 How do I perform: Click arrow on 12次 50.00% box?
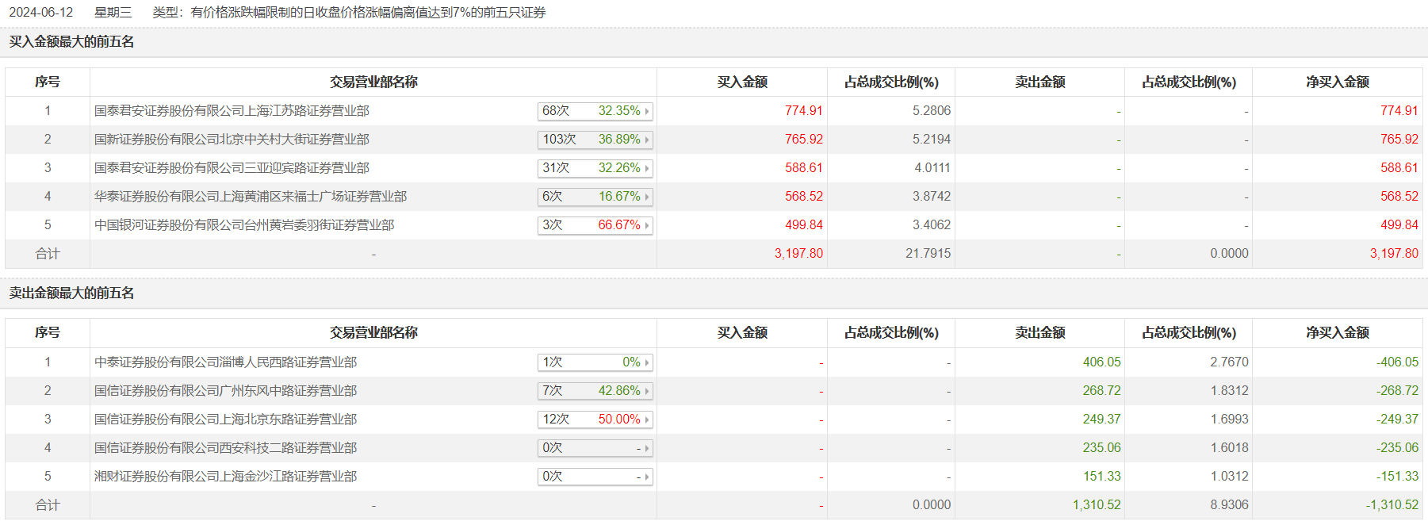pyautogui.click(x=647, y=420)
